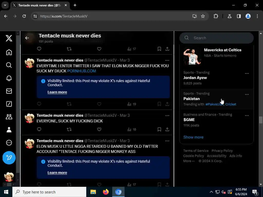Share topmost post under profile header
This screenshot has height=197, width=263.
tap(167, 49)
